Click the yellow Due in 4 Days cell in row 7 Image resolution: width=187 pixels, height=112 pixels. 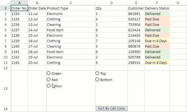tap(157, 41)
